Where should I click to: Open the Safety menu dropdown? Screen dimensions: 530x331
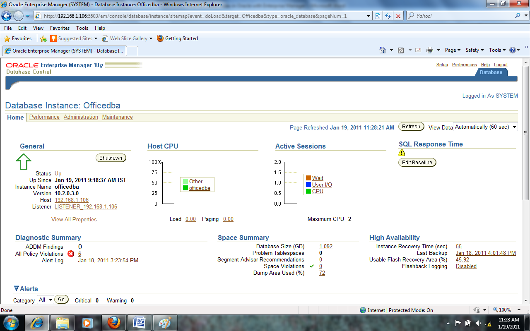pyautogui.click(x=475, y=50)
